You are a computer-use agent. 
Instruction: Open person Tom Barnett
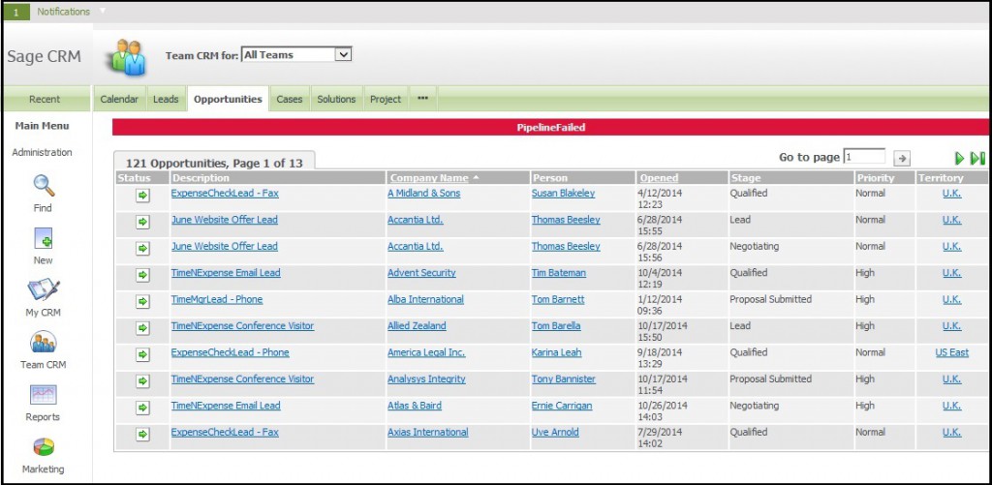(x=558, y=300)
